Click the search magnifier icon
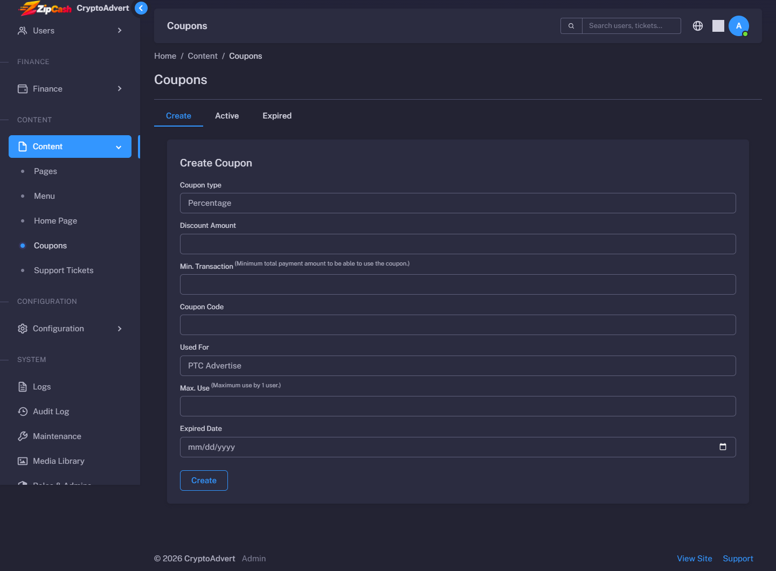Viewport: 776px width, 571px height. [571, 26]
